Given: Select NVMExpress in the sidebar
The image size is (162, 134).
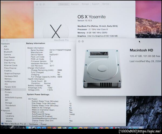Looking at the screenshot, I should coord(10,81).
